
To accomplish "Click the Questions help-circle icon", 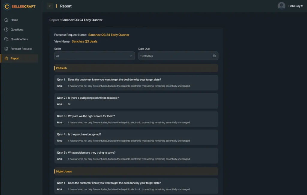I will (x=6, y=29).
